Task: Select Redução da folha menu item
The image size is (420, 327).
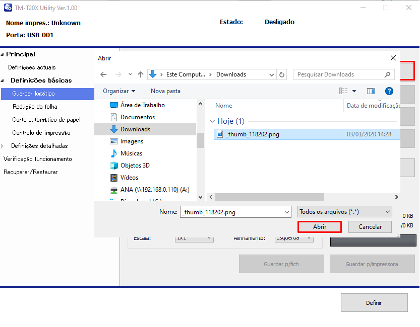Action: [x=35, y=107]
